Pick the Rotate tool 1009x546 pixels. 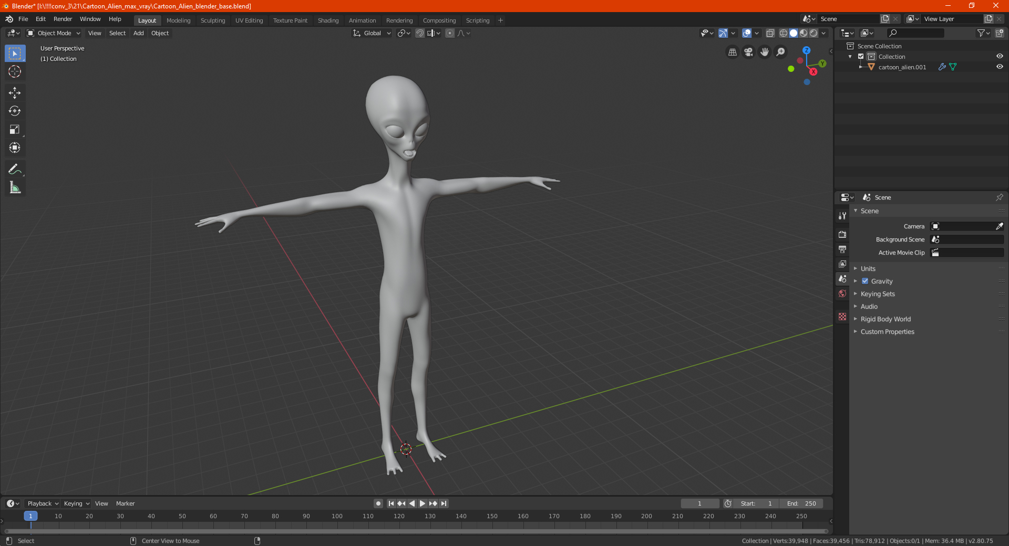(15, 111)
